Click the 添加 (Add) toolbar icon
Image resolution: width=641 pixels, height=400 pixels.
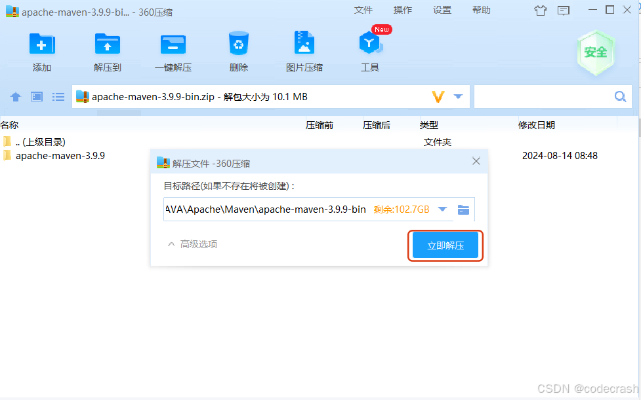(x=42, y=44)
